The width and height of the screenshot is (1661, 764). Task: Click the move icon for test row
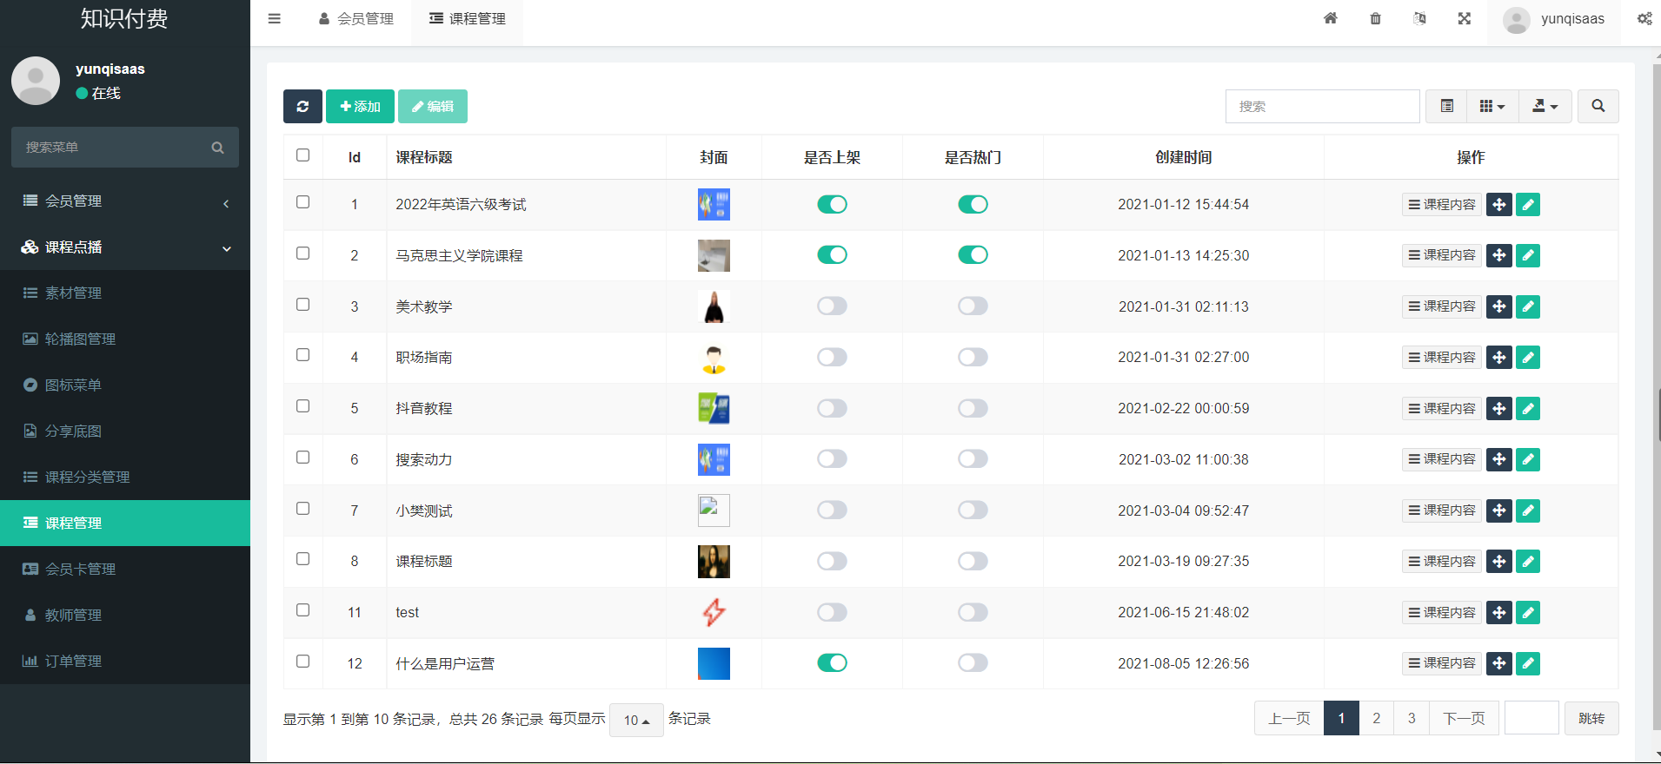[1499, 612]
